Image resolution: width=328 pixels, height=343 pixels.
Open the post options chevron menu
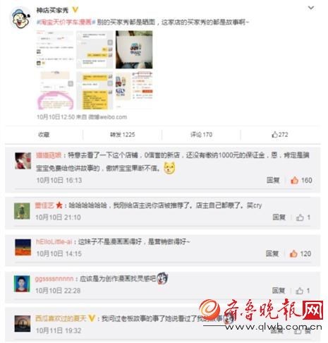click(310, 8)
